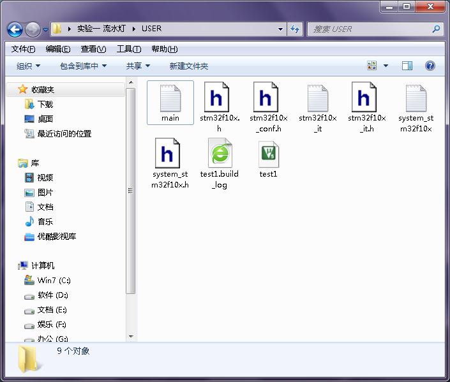Click the navigation pane scroll up arrow
Image resolution: width=450 pixels, height=382 pixels.
[131, 83]
